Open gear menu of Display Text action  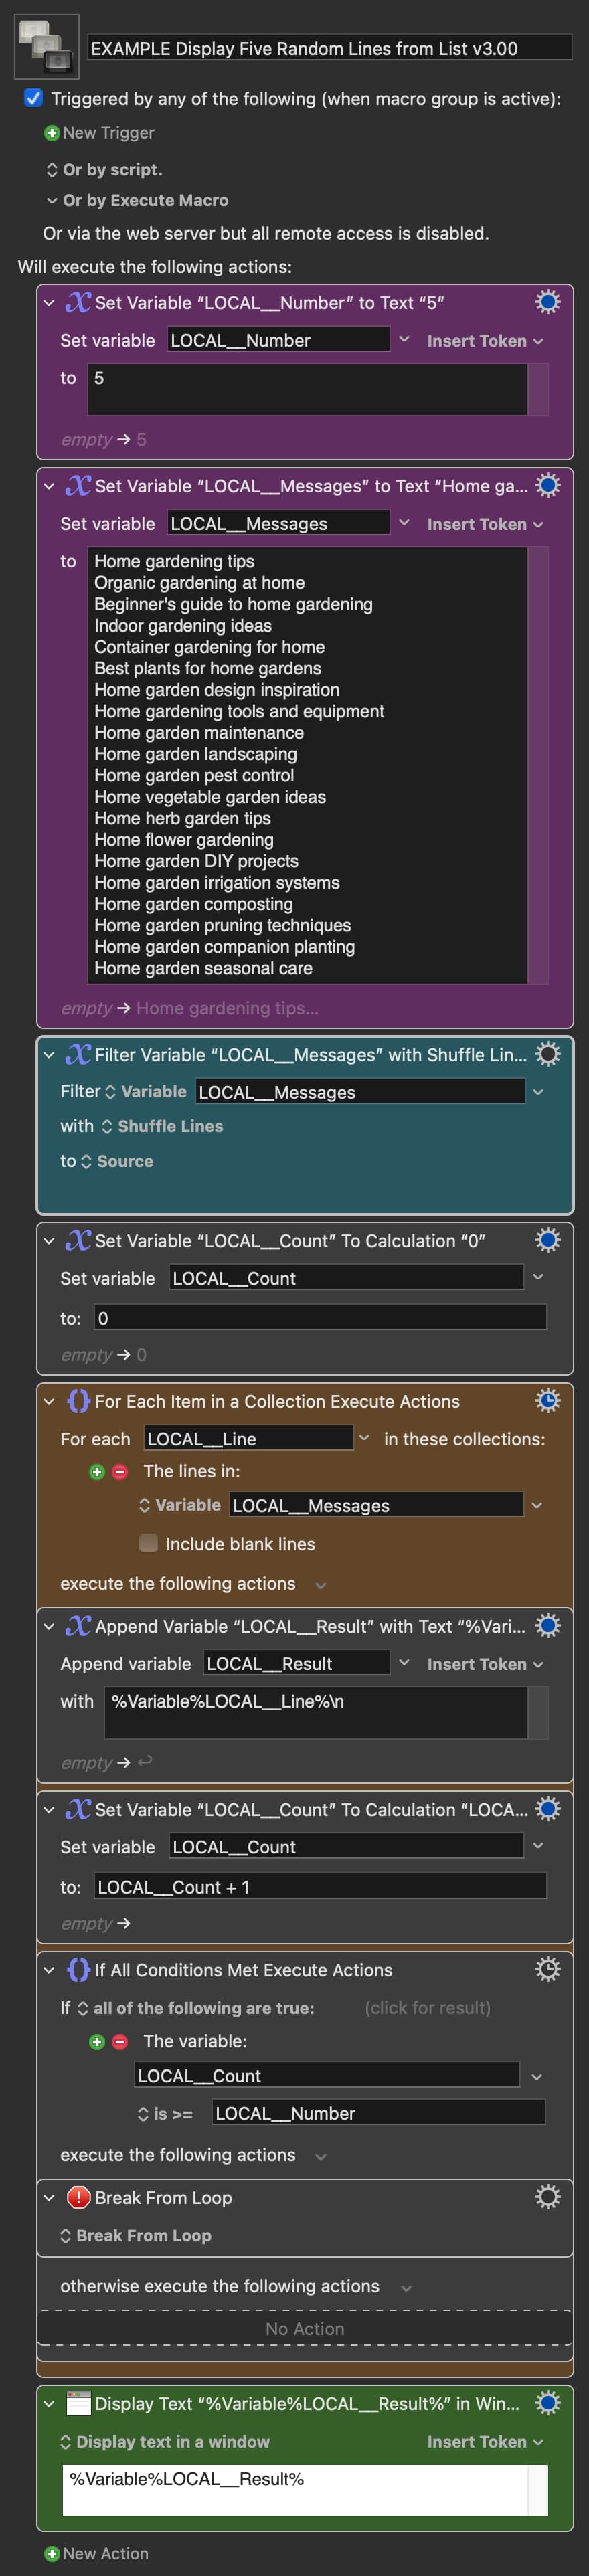pyautogui.click(x=547, y=2403)
